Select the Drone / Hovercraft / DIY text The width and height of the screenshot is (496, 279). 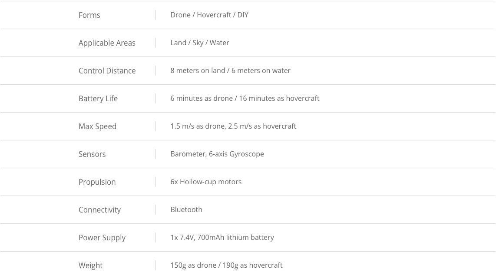[x=209, y=15]
